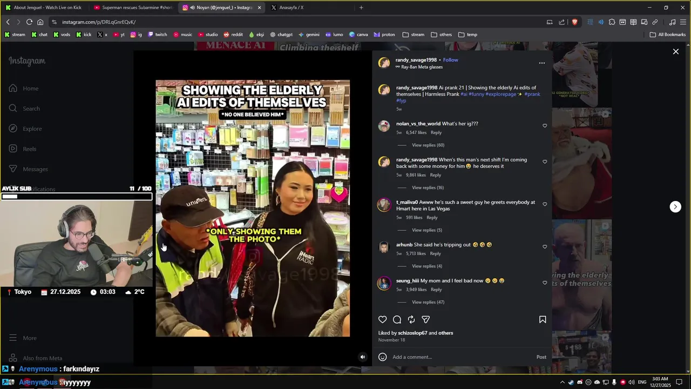Close the Instagram post overlay
This screenshot has width=691, height=389.
[x=676, y=51]
